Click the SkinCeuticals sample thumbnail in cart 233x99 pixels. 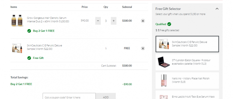[17, 48]
